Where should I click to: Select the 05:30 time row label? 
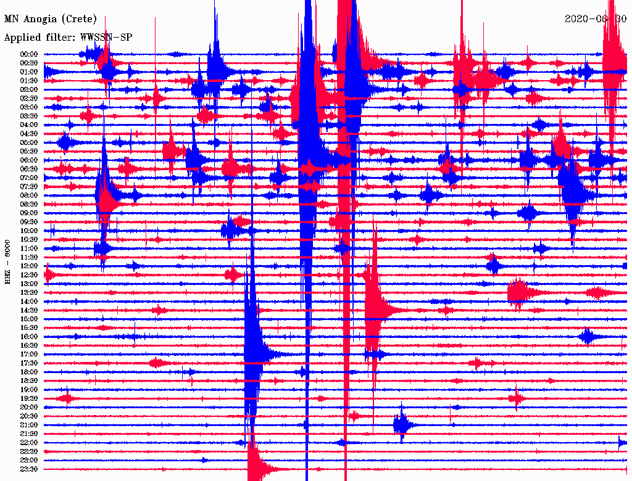pyautogui.click(x=29, y=152)
